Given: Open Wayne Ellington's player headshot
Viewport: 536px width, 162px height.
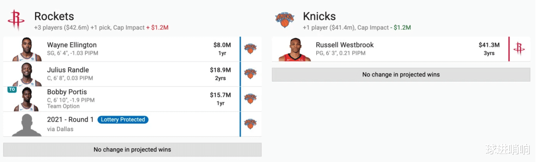Looking at the screenshot, I should click(x=27, y=50).
